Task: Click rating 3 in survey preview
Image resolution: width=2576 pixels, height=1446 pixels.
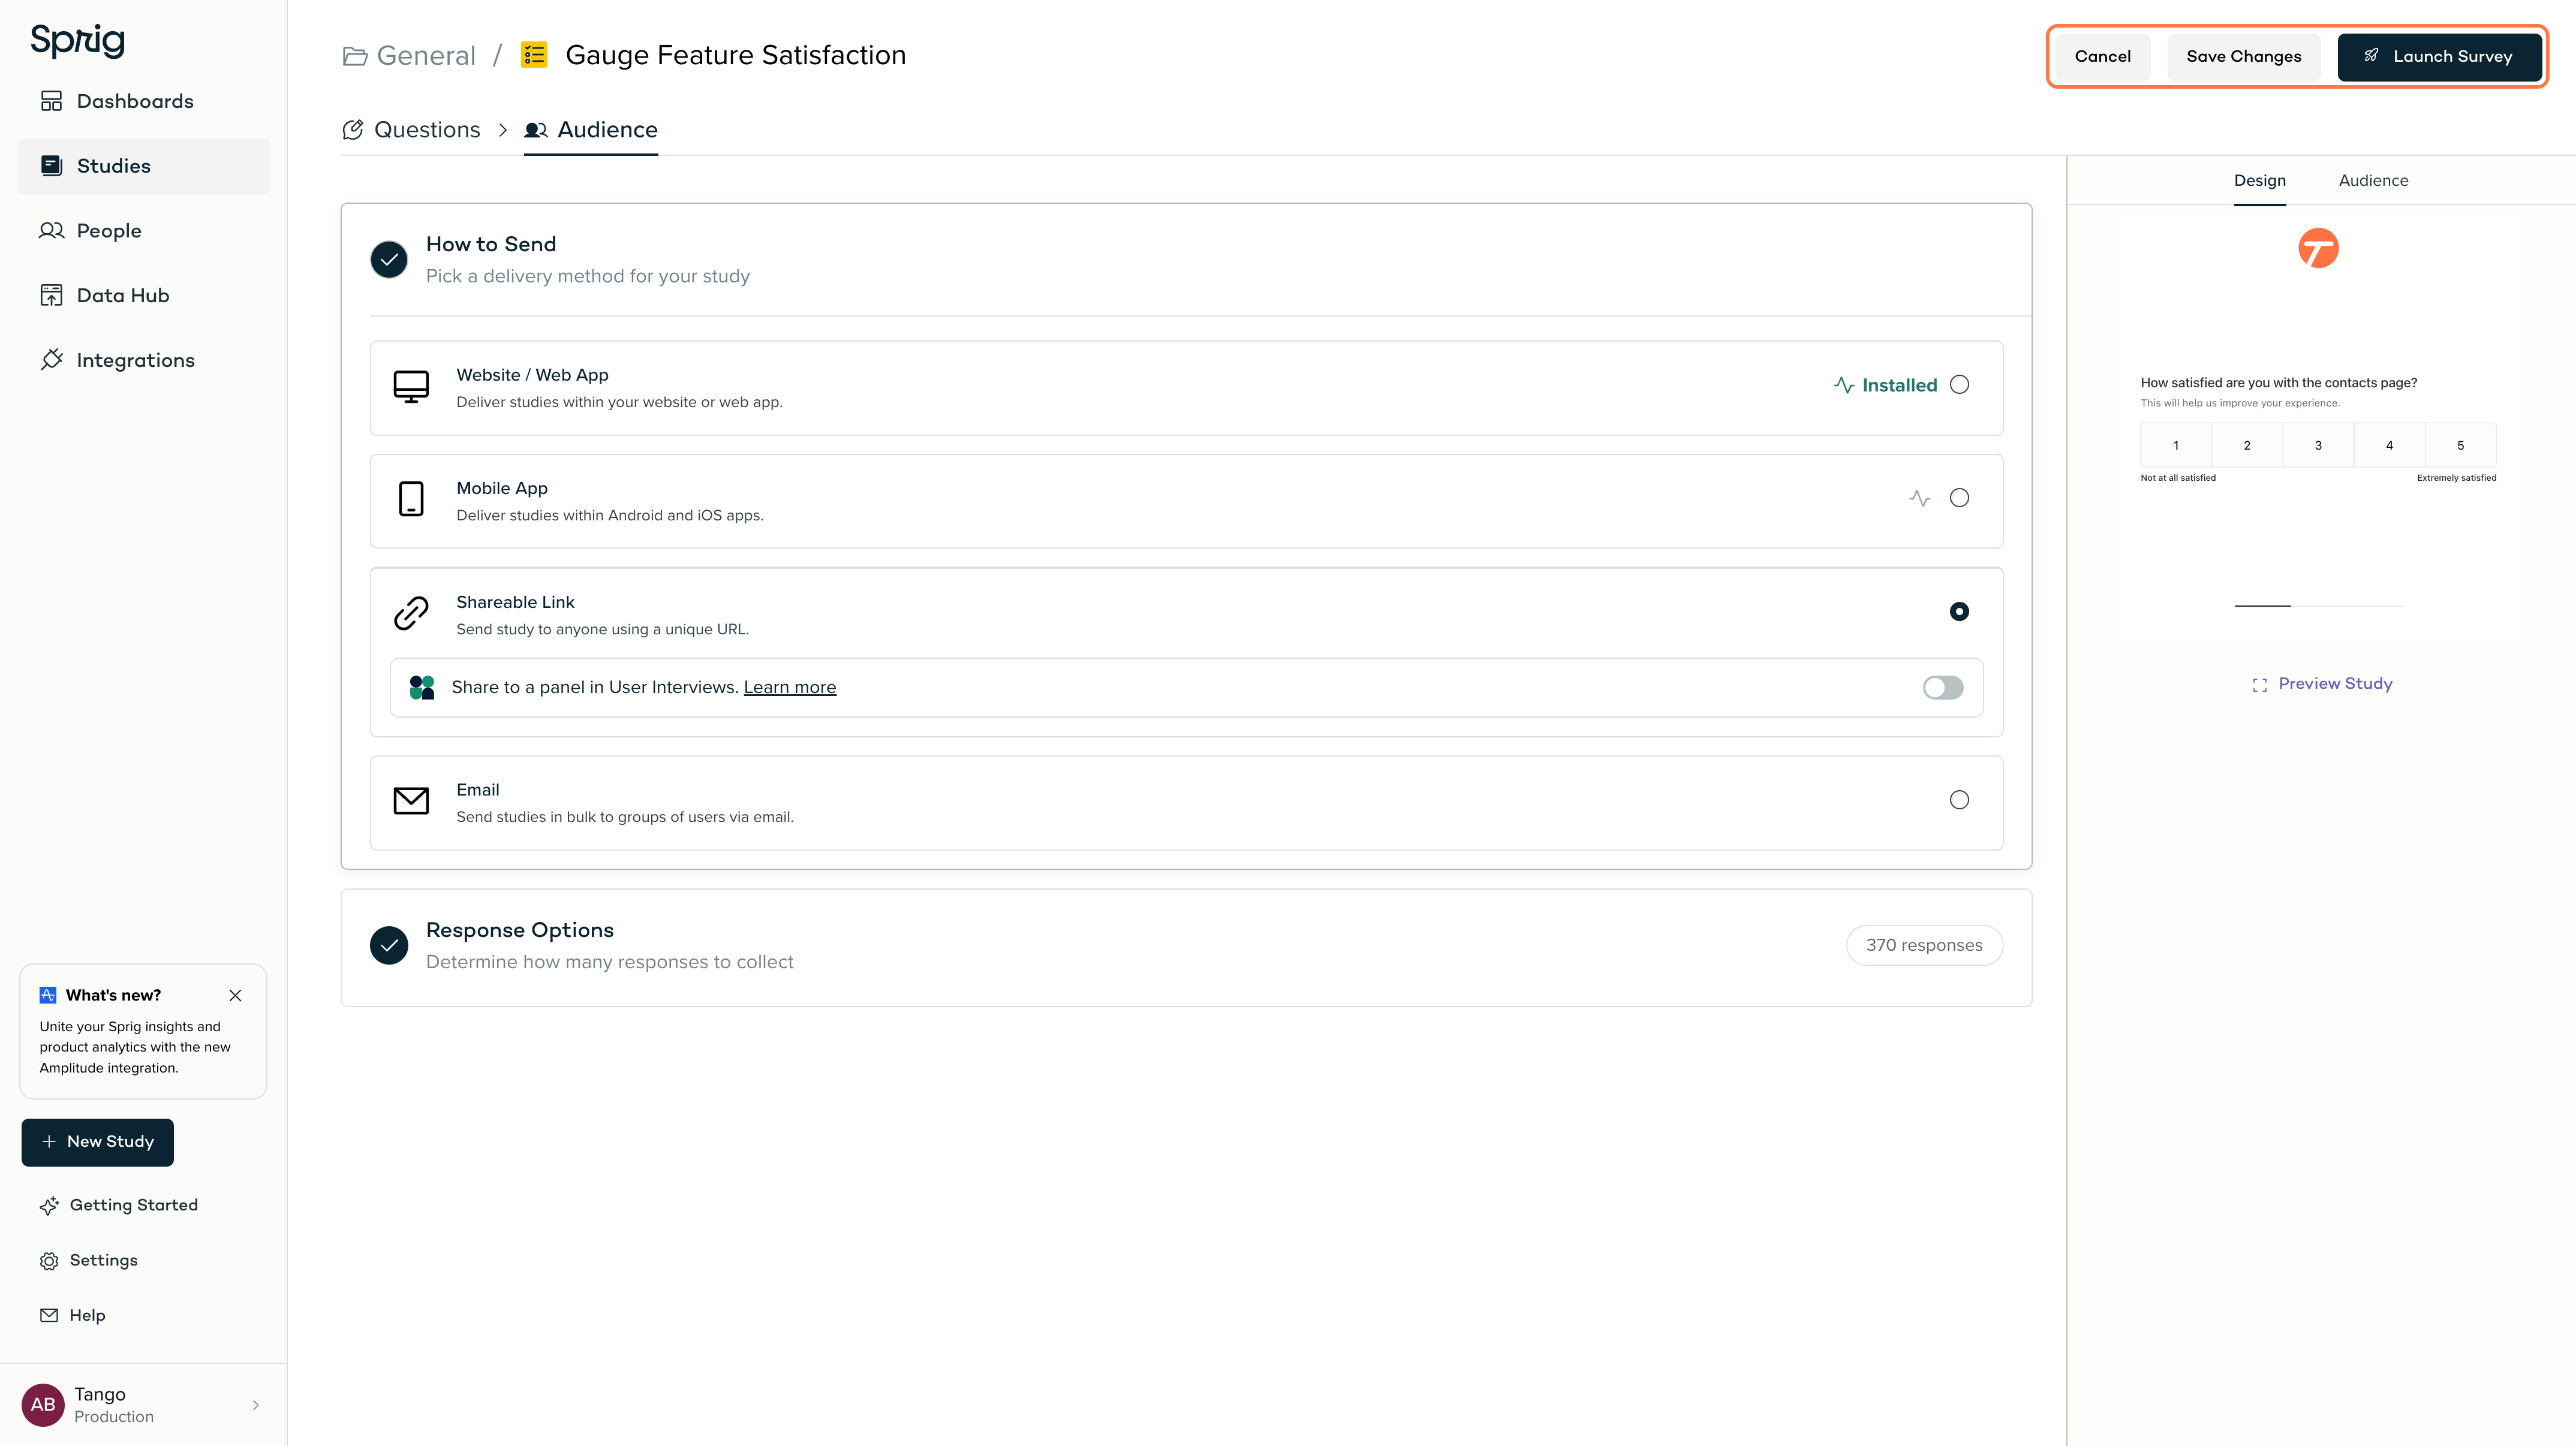Action: pos(2318,446)
